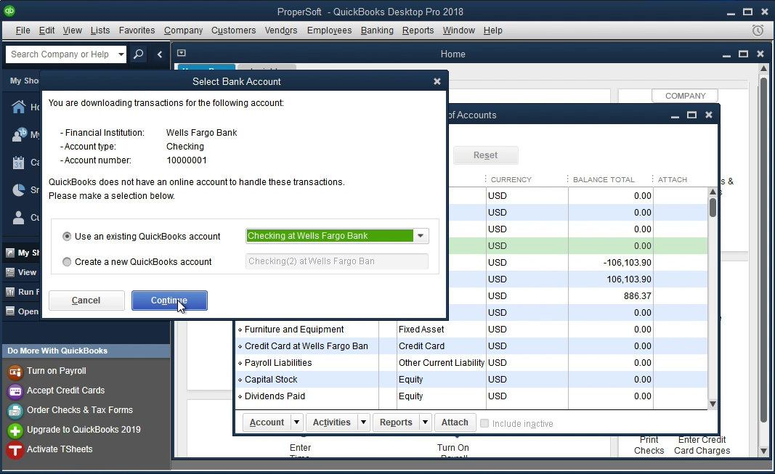Open the Account button dropdown arrow
This screenshot has width=775, height=474.
[296, 422]
